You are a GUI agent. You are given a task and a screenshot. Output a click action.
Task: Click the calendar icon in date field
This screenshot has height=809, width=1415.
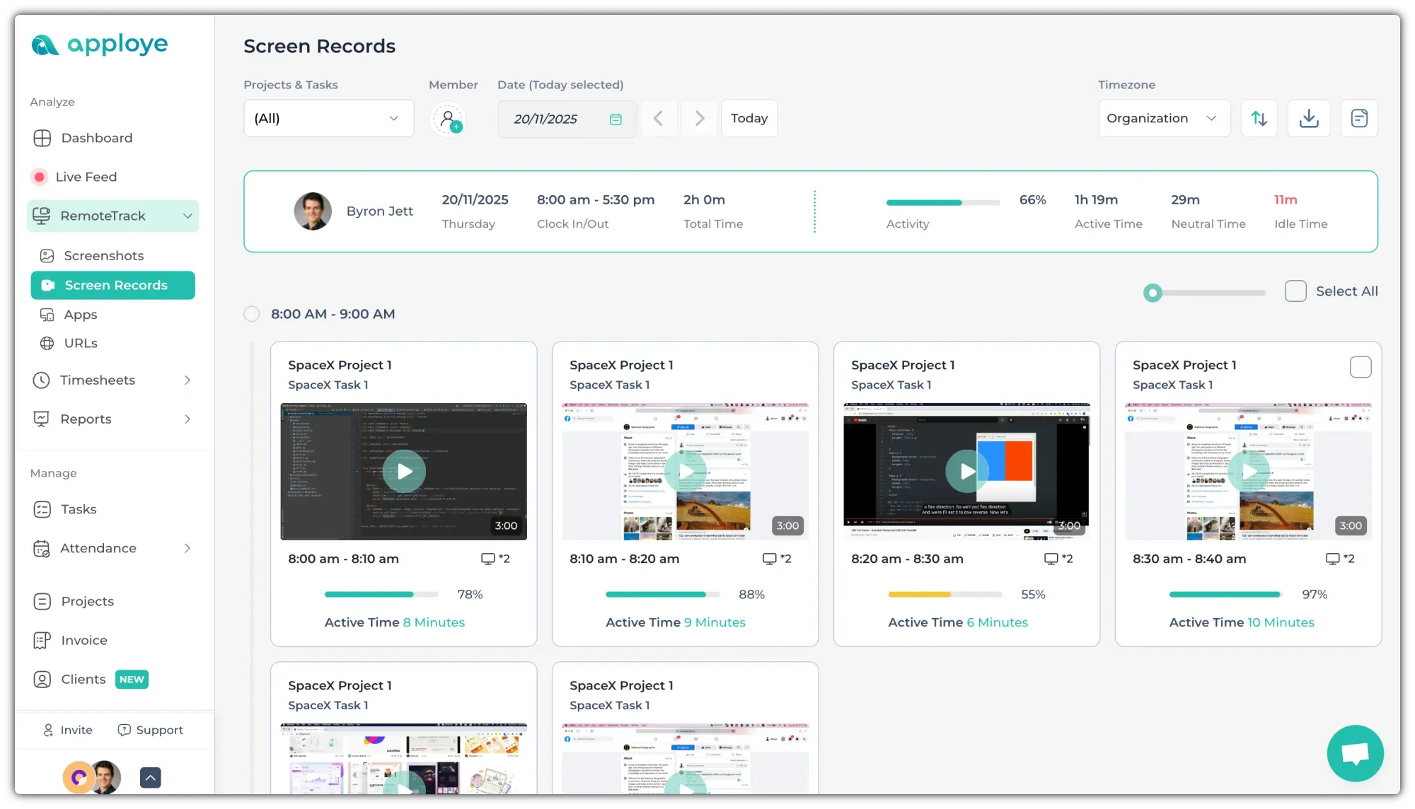[x=616, y=119]
